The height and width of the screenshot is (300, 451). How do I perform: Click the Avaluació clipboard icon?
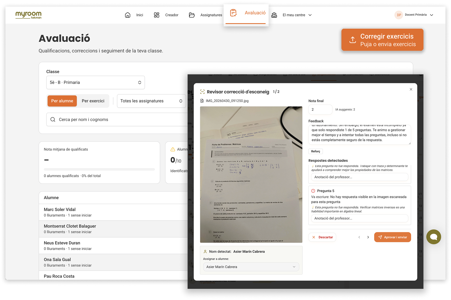[x=233, y=13]
